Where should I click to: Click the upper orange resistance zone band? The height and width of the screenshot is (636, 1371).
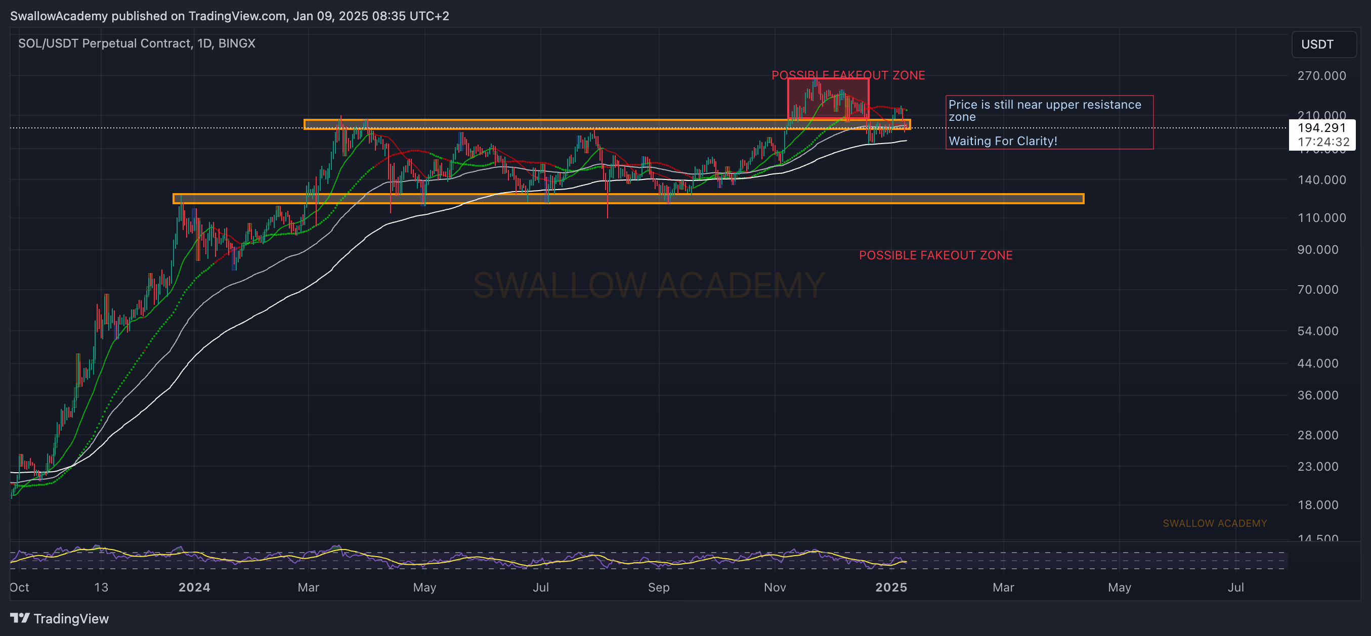(x=607, y=124)
